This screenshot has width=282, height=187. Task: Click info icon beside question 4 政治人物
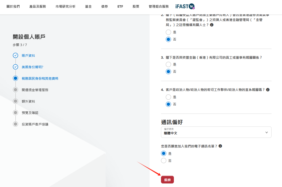coord(268,90)
